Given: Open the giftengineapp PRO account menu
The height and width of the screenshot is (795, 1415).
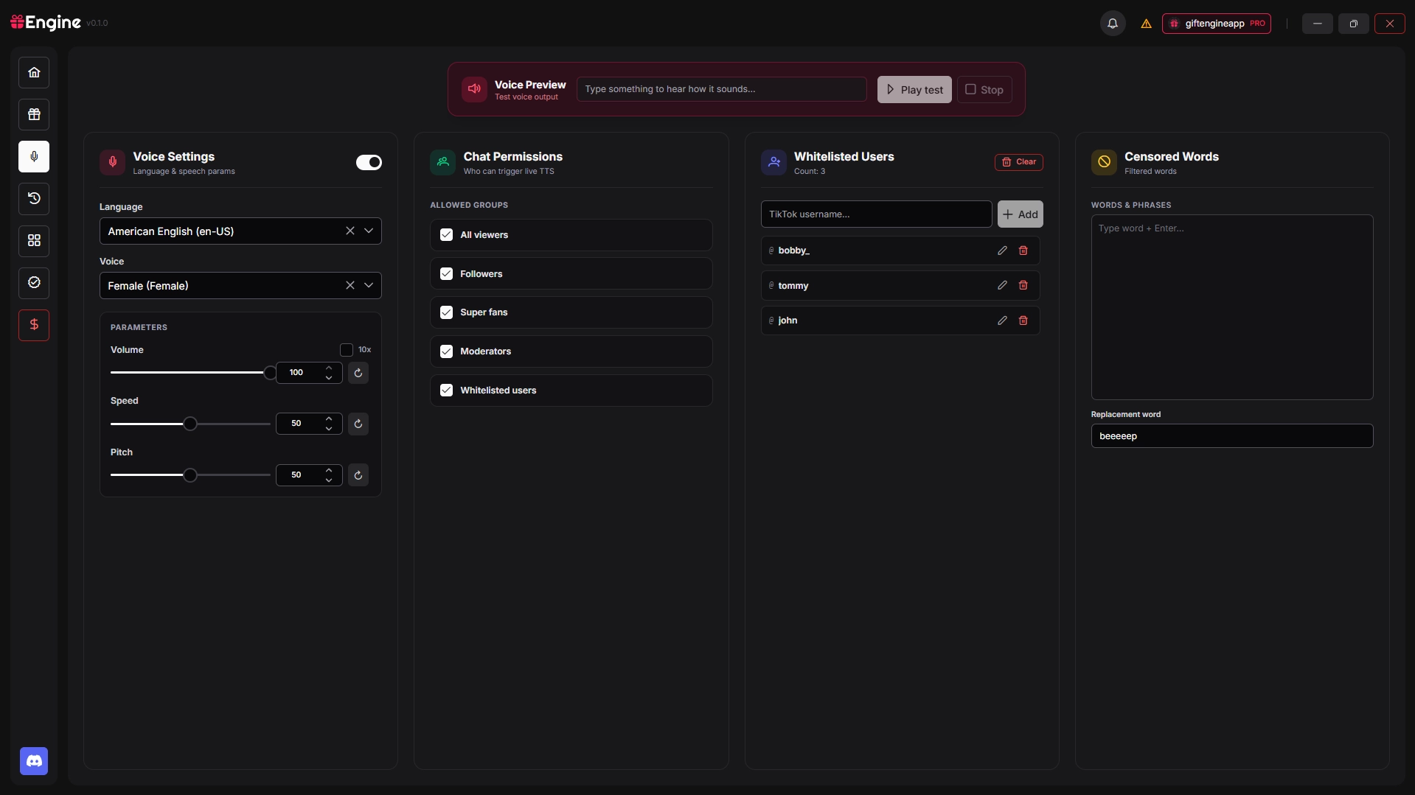Looking at the screenshot, I should coord(1217,24).
